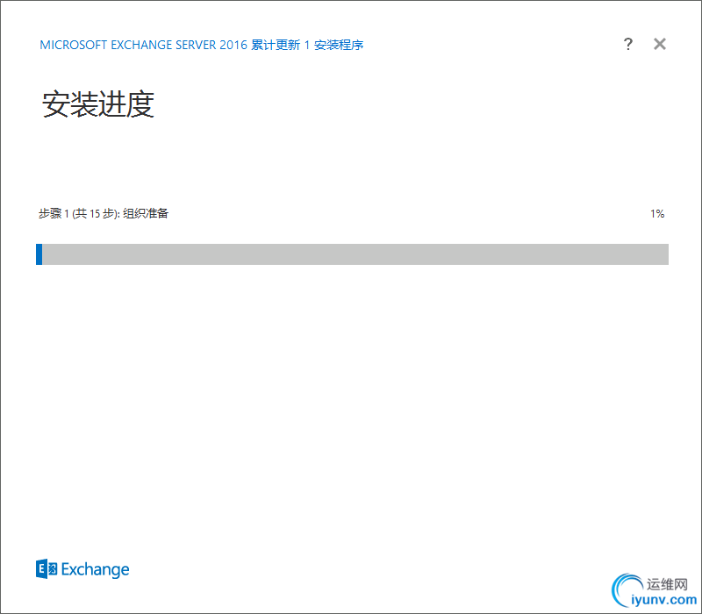Screen dimensions: 702x614
Task: Click the Exchange Server 2016 setup title text
Action: tap(202, 45)
